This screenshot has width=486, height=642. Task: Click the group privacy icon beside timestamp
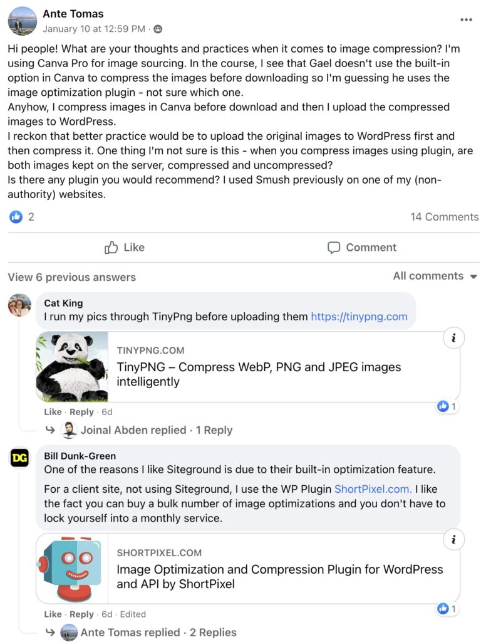[x=158, y=29]
